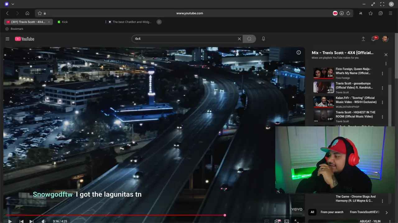Select the All filter chip
Image resolution: width=398 pixels, height=223 pixels.
(312, 212)
